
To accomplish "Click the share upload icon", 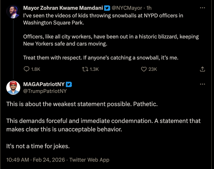I will (202, 69).
